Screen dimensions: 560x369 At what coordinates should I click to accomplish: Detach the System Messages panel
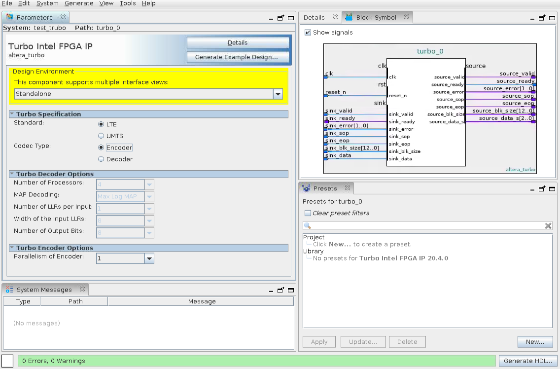[x=280, y=290]
